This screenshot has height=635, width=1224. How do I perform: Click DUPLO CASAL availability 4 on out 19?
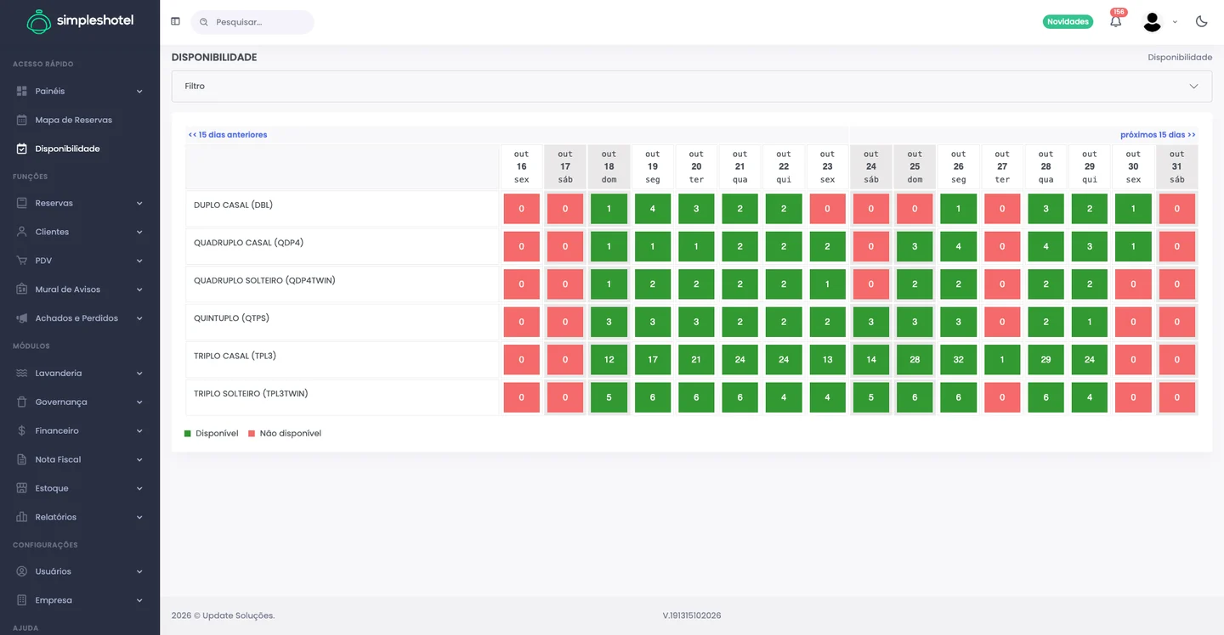pyautogui.click(x=653, y=209)
